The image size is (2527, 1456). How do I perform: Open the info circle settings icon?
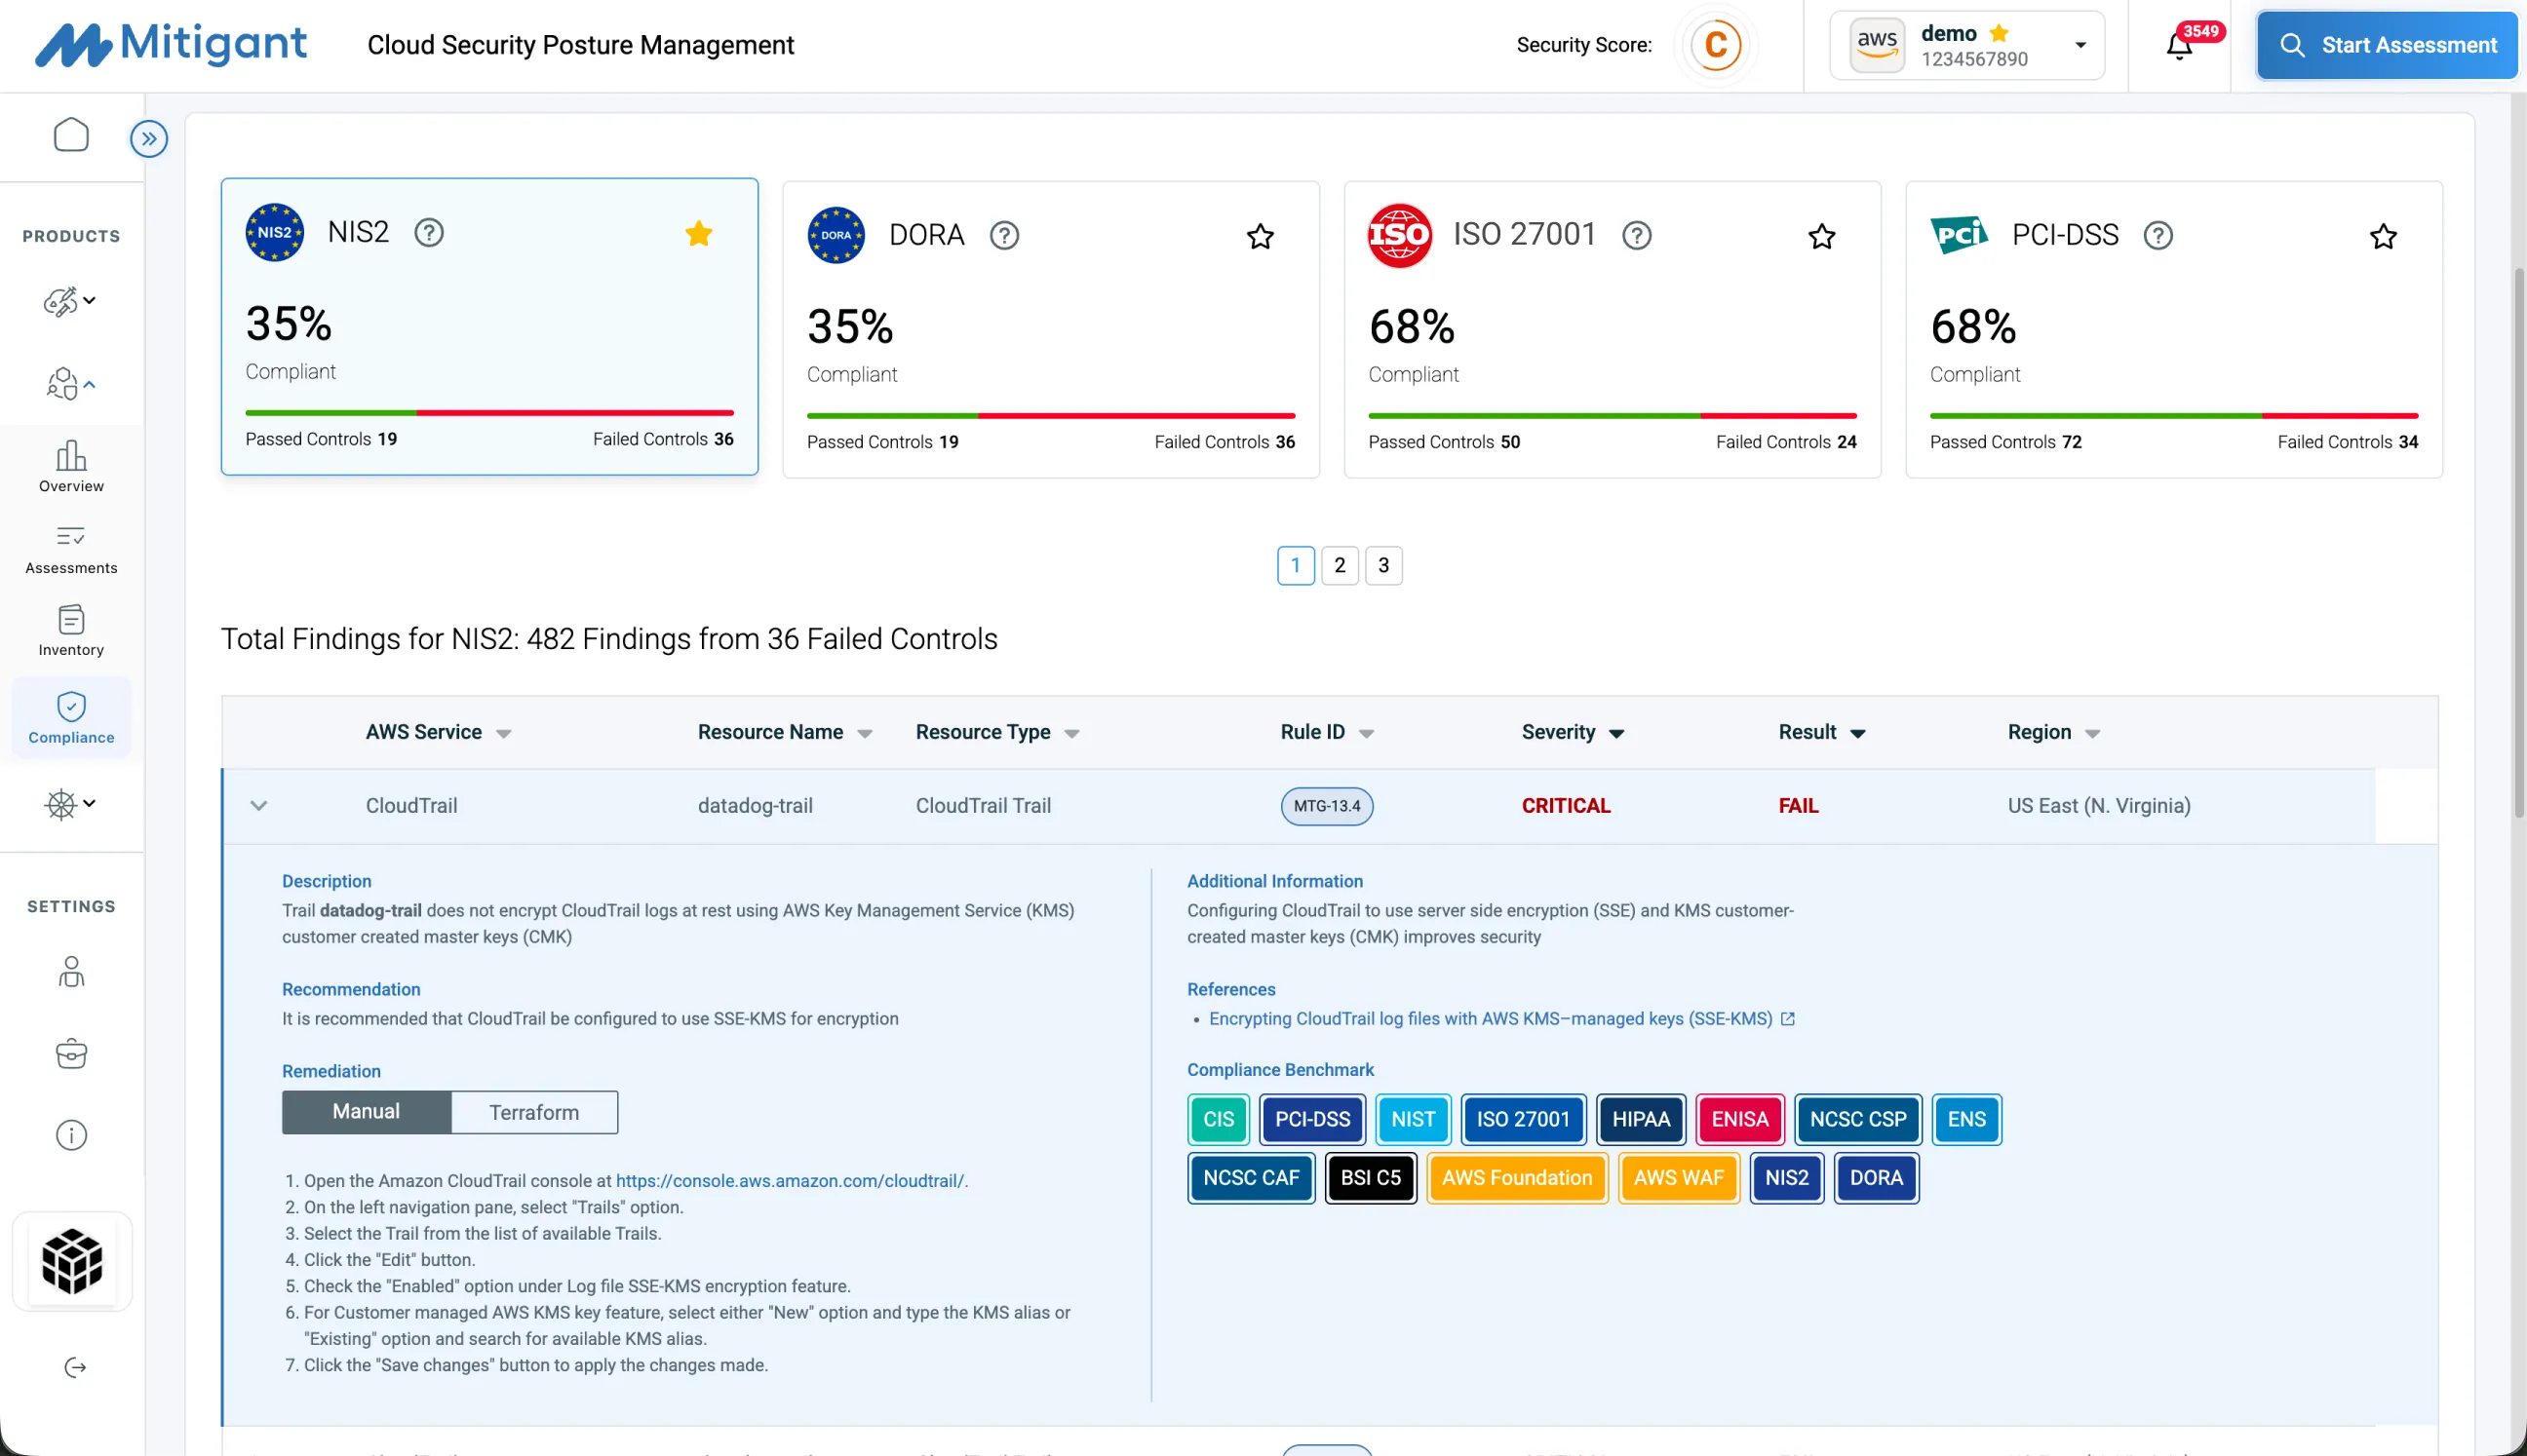(71, 1135)
